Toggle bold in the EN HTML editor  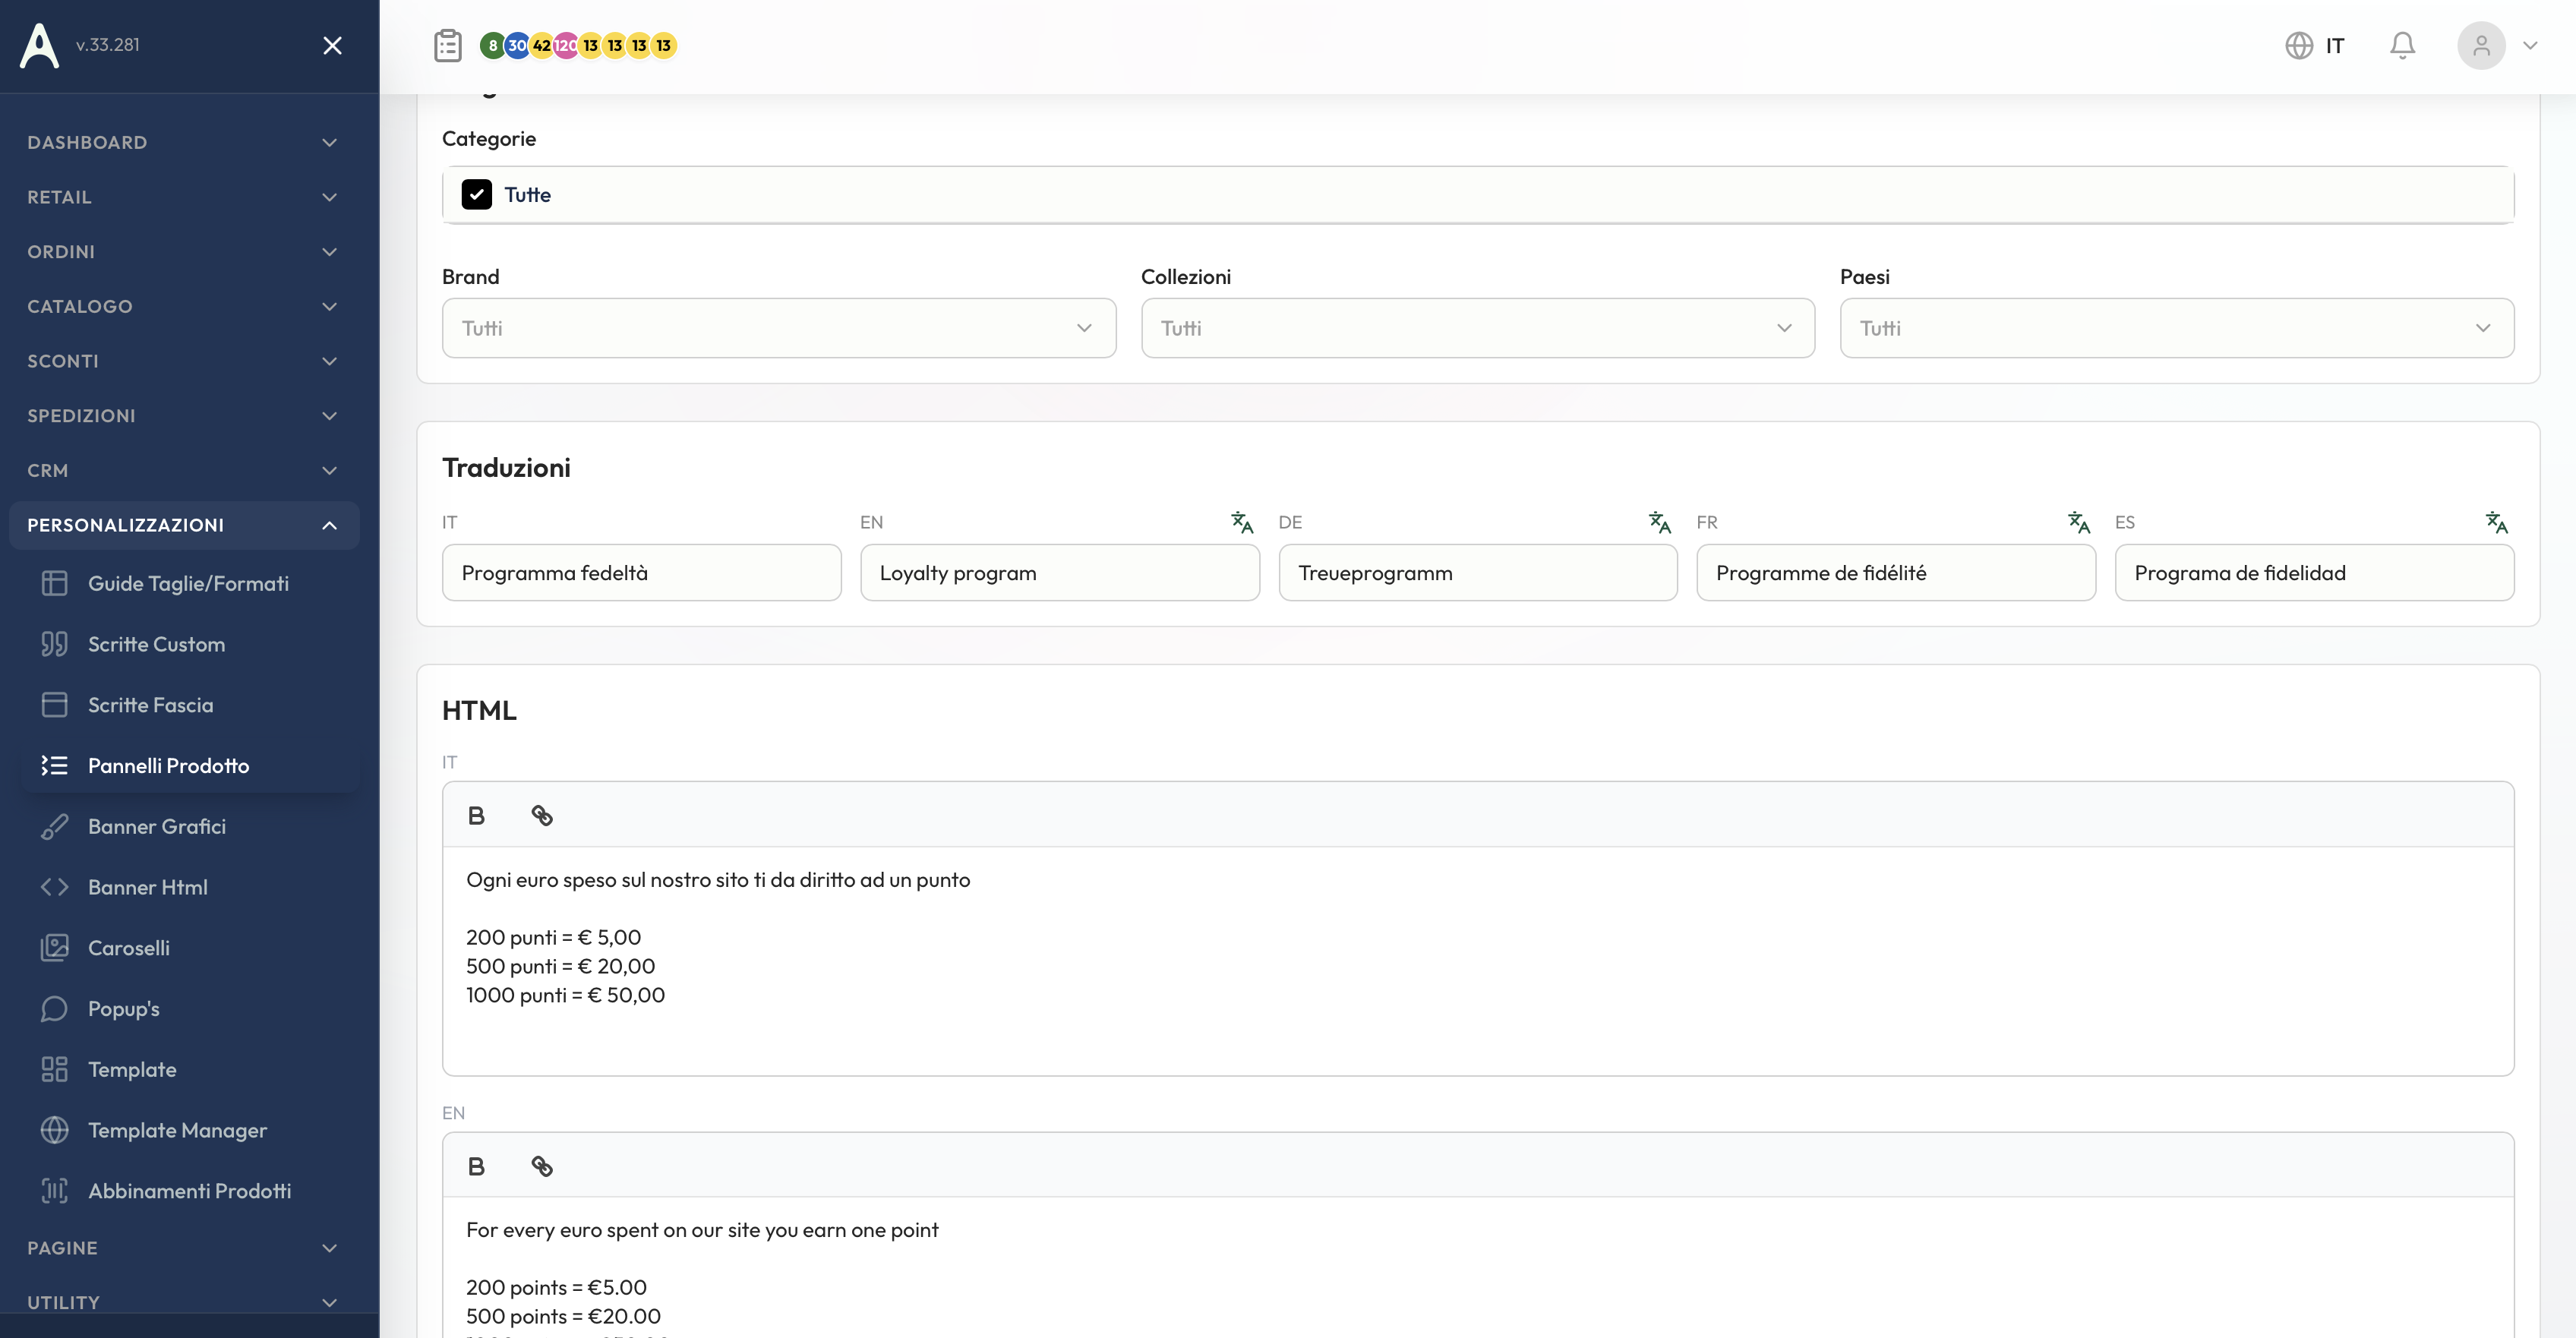[477, 1167]
